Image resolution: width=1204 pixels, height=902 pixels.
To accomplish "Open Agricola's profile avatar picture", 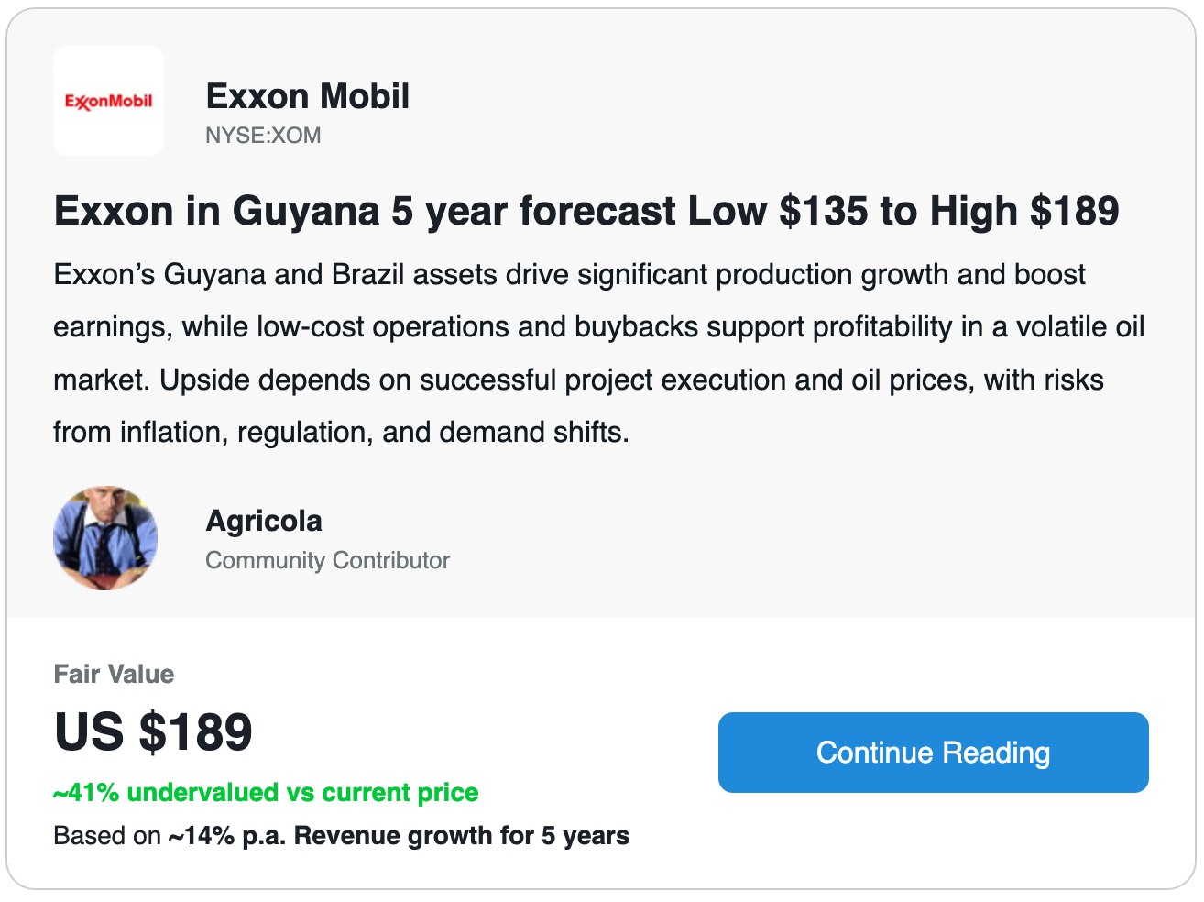I will pyautogui.click(x=105, y=538).
